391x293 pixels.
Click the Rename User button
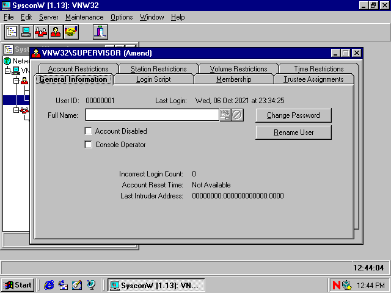tap(293, 132)
